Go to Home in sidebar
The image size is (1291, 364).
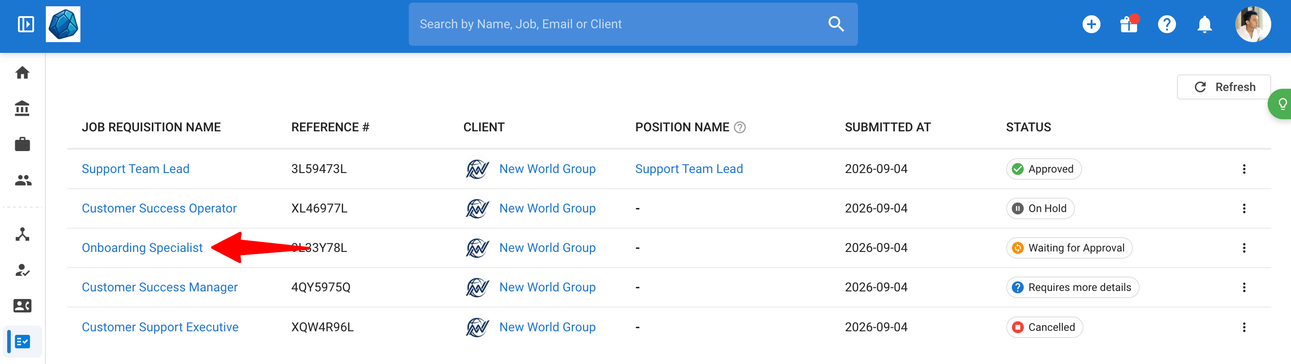[x=22, y=73]
